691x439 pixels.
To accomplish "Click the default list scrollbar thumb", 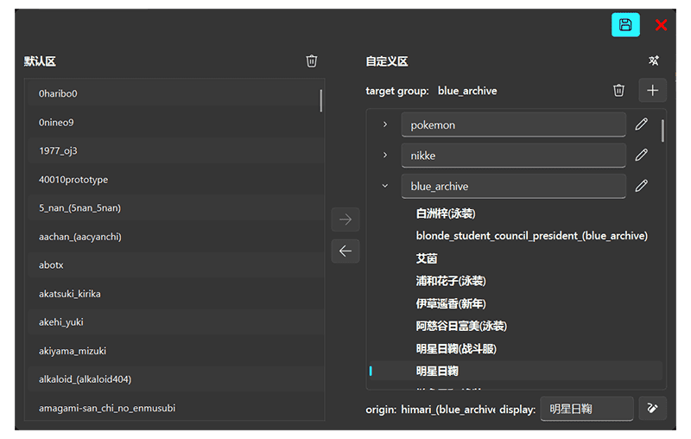I will point(320,100).
